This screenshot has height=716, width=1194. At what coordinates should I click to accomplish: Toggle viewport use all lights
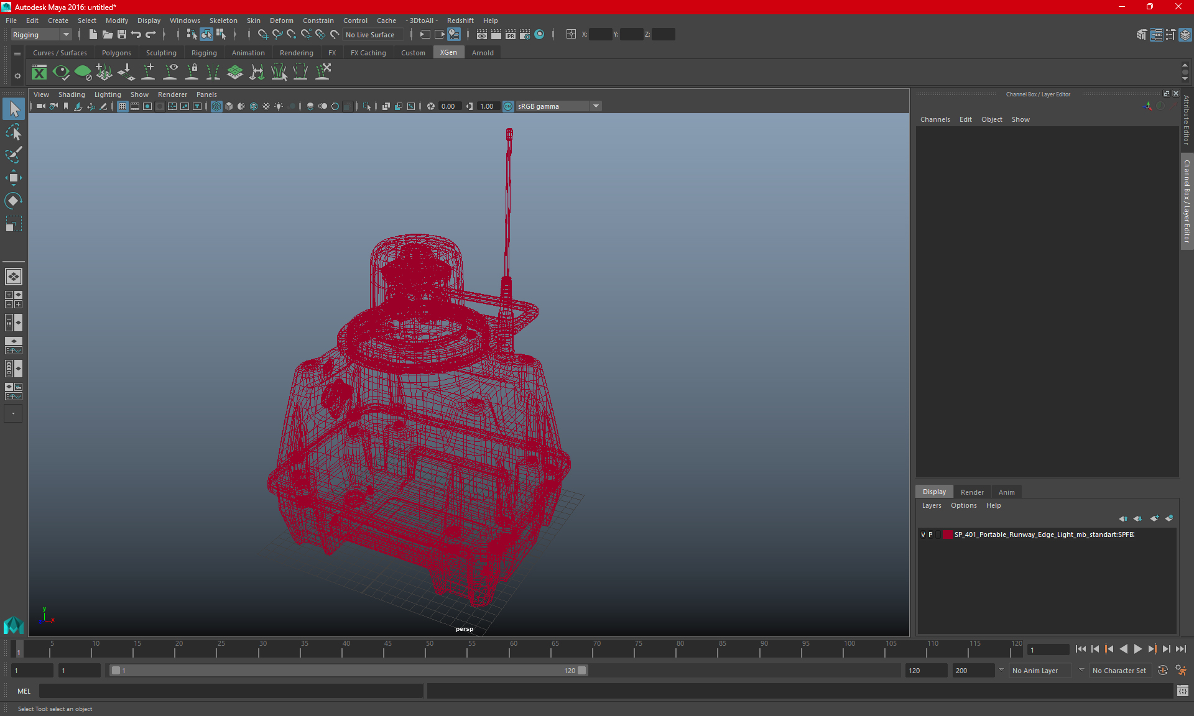[x=279, y=106]
